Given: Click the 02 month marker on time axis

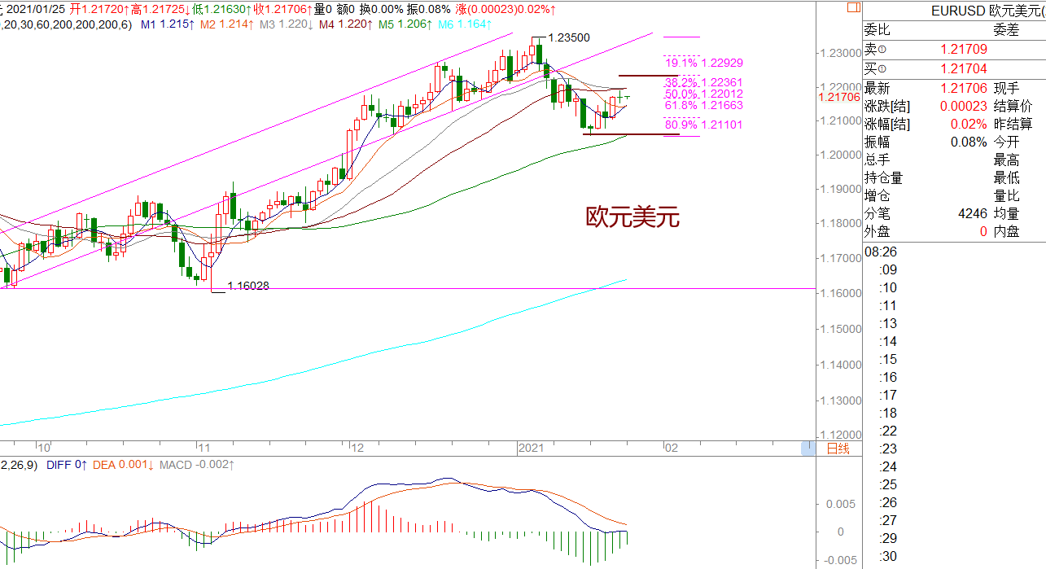Looking at the screenshot, I should (x=670, y=448).
